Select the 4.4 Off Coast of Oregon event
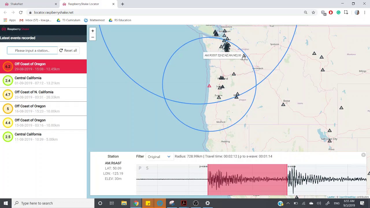The image size is (370, 208). pos(43,123)
